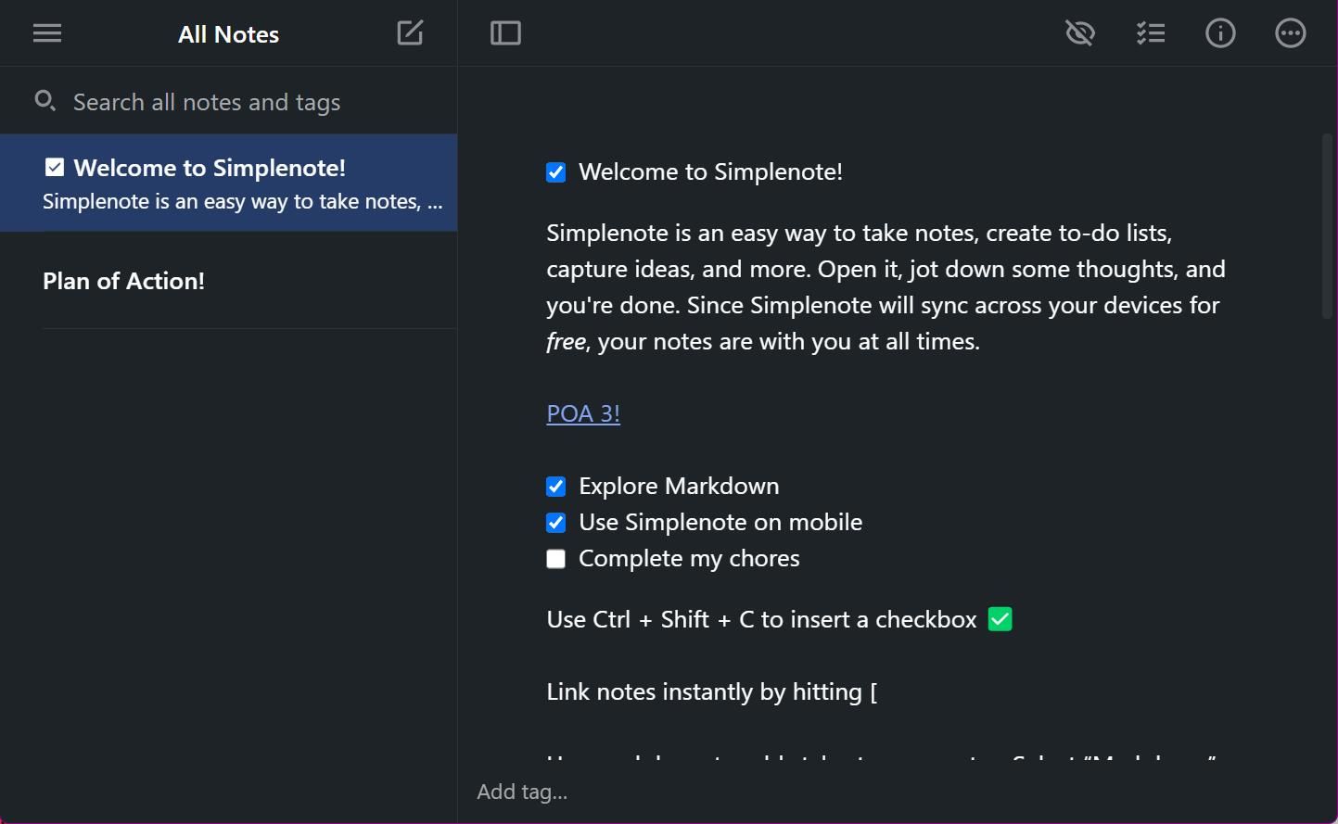Click the All Notes header
Screen dimensions: 1338x824
(x=228, y=33)
